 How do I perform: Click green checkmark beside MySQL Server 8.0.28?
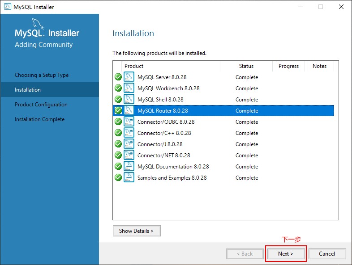tap(118, 77)
